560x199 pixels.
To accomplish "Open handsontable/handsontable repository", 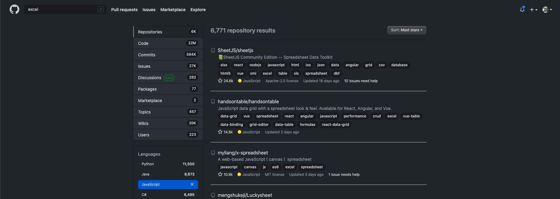I will tap(248, 102).
